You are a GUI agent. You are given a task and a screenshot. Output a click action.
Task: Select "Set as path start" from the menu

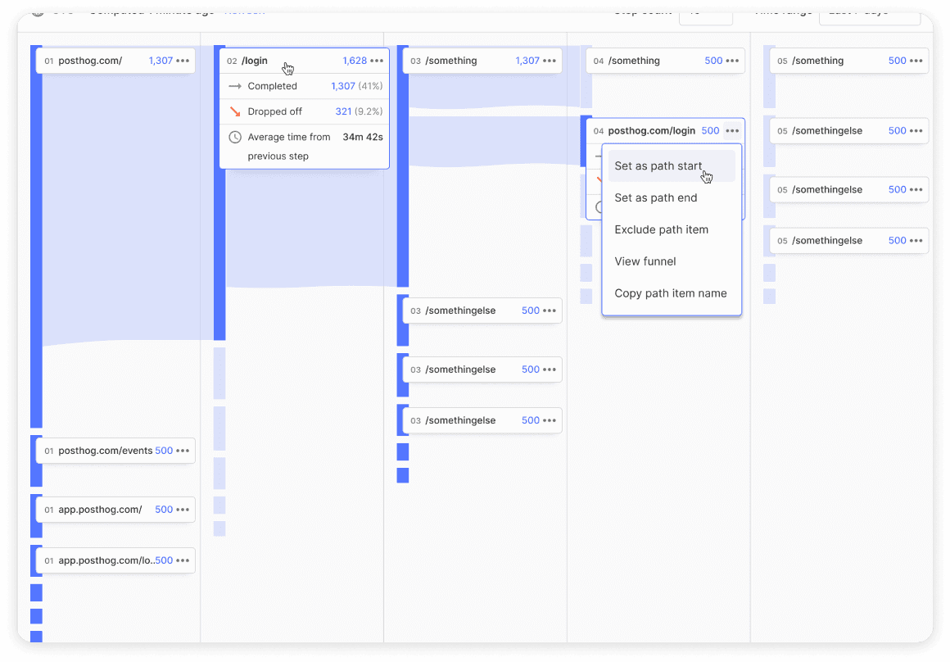[658, 166]
